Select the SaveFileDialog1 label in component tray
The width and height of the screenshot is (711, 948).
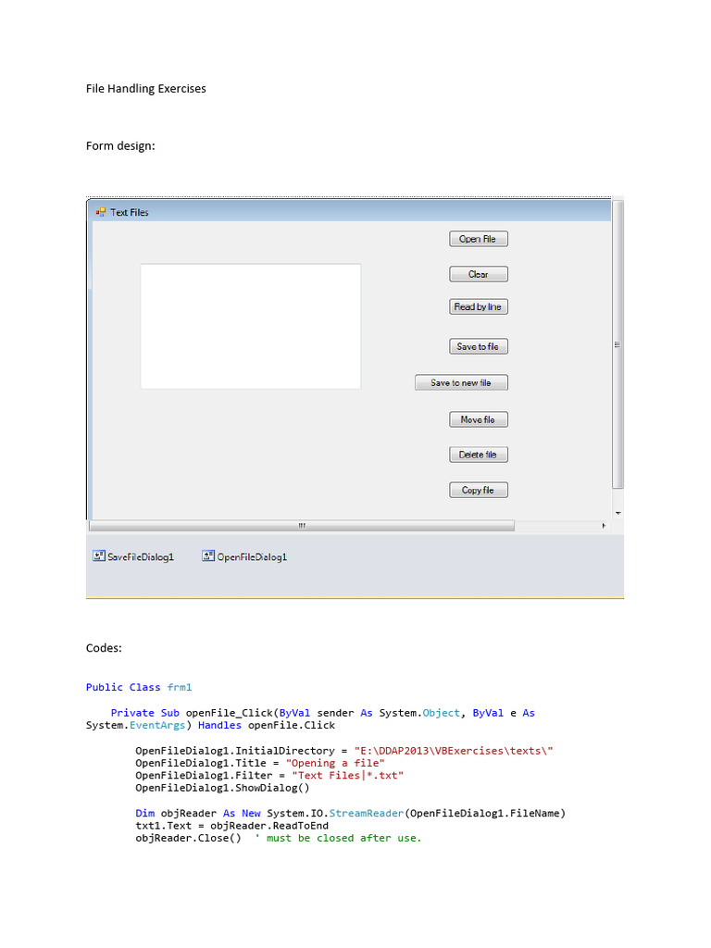pyautogui.click(x=141, y=557)
